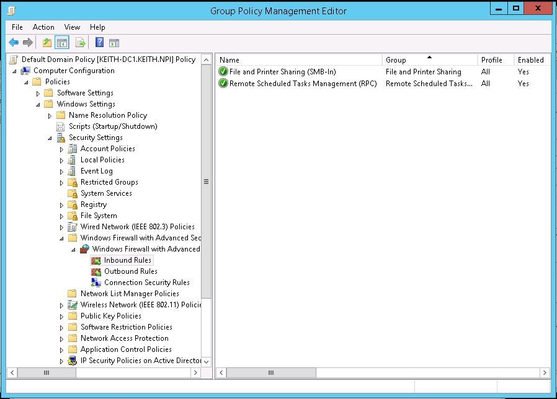Toggle the Show/Hide Action Pane icon
557x399 pixels.
(114, 43)
